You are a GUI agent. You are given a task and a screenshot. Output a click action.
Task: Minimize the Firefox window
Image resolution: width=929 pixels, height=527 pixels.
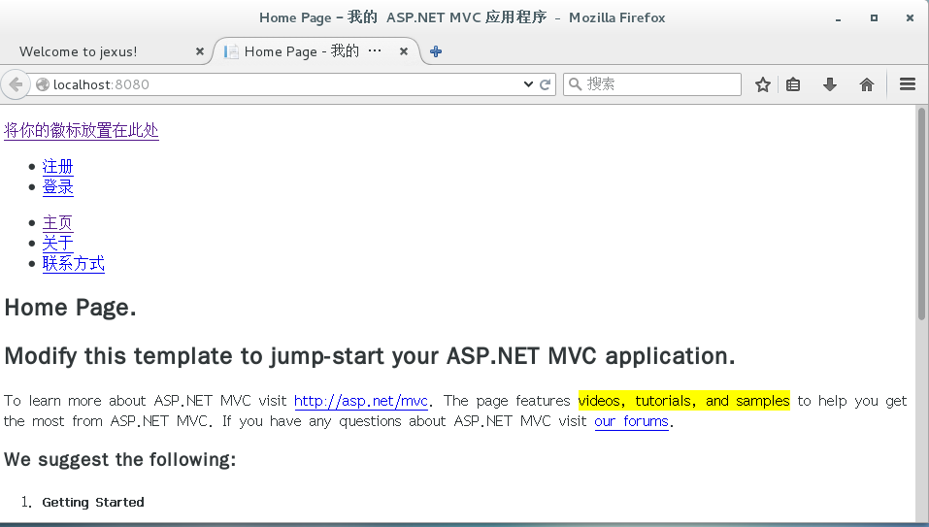pyautogui.click(x=838, y=18)
